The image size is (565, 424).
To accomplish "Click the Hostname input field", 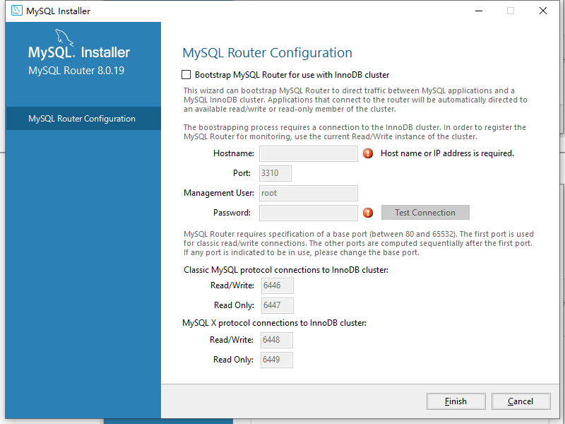I will click(309, 153).
